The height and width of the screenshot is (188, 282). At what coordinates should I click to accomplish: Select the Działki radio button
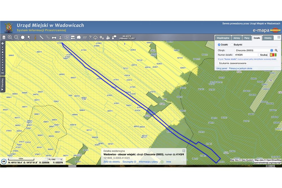219,45
